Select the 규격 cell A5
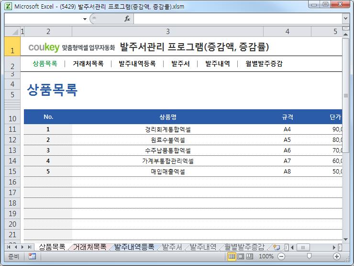354x266 pixels. coord(287,140)
